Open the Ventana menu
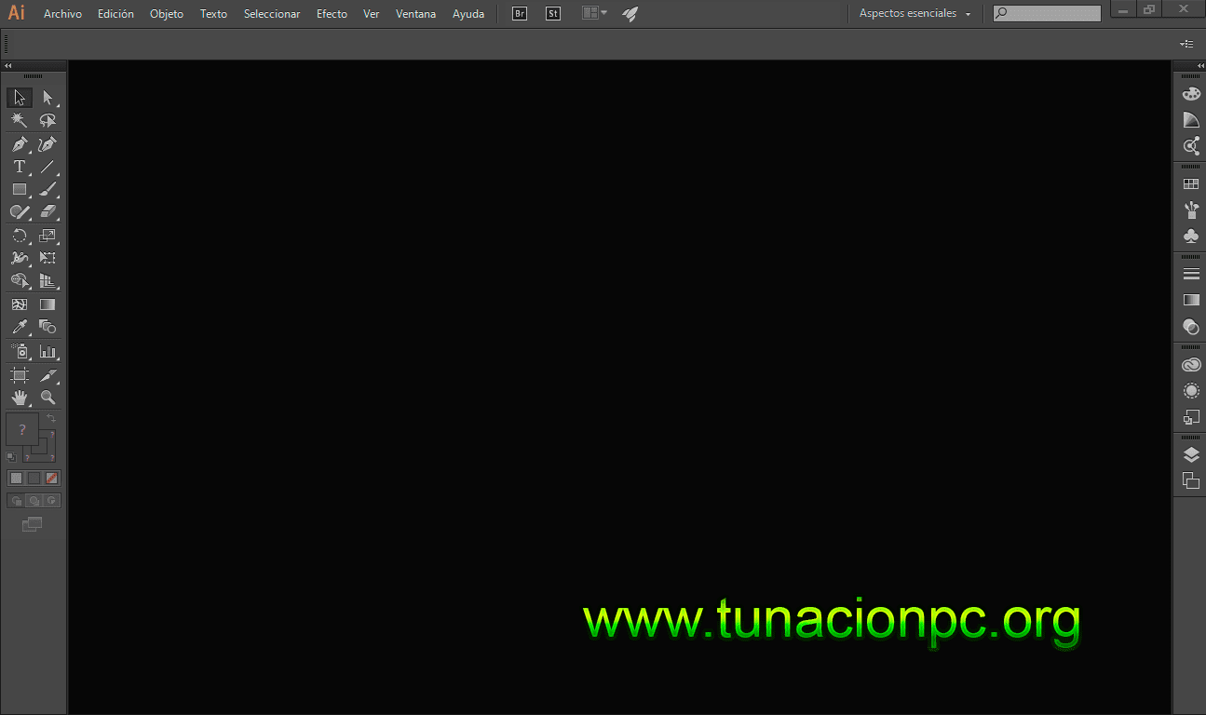Screen dimensions: 1206x715 tap(415, 14)
